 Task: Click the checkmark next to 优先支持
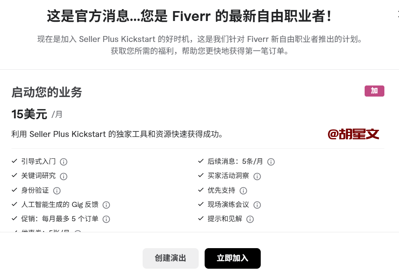(x=200, y=190)
